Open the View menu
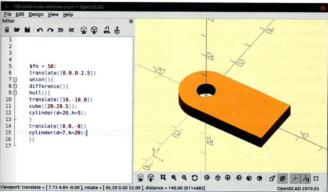This screenshot has height=192, width=328. tap(53, 14)
